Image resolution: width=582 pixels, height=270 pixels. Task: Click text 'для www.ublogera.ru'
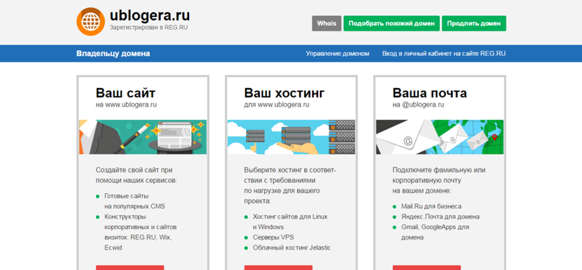point(277,105)
